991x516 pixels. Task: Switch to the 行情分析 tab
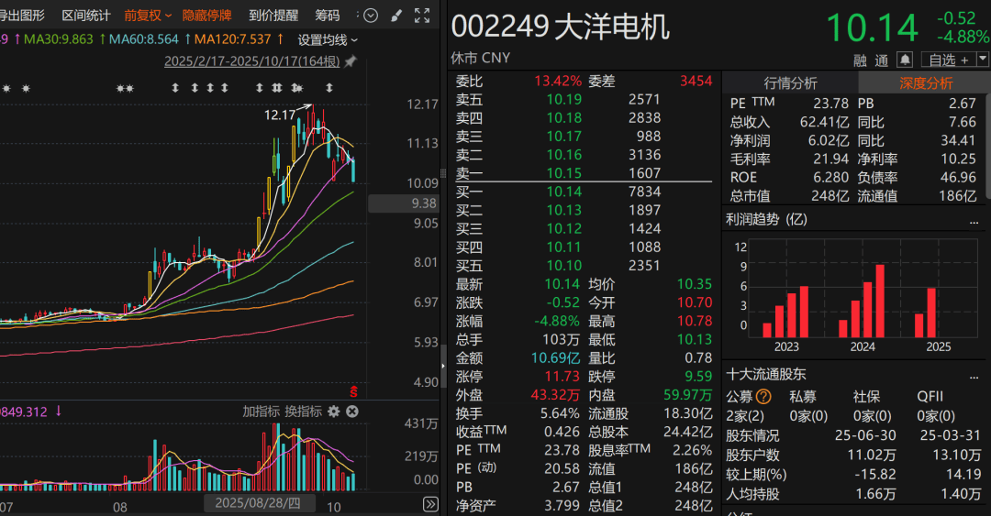(x=790, y=82)
